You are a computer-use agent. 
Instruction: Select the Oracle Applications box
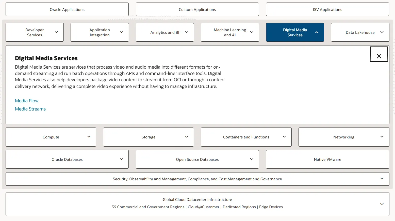pos(67,9)
